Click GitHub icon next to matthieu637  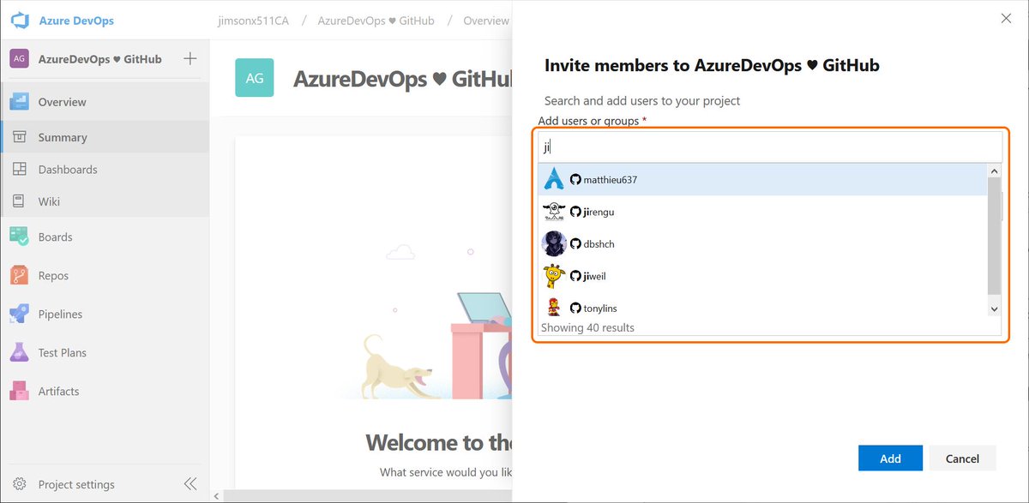(575, 180)
